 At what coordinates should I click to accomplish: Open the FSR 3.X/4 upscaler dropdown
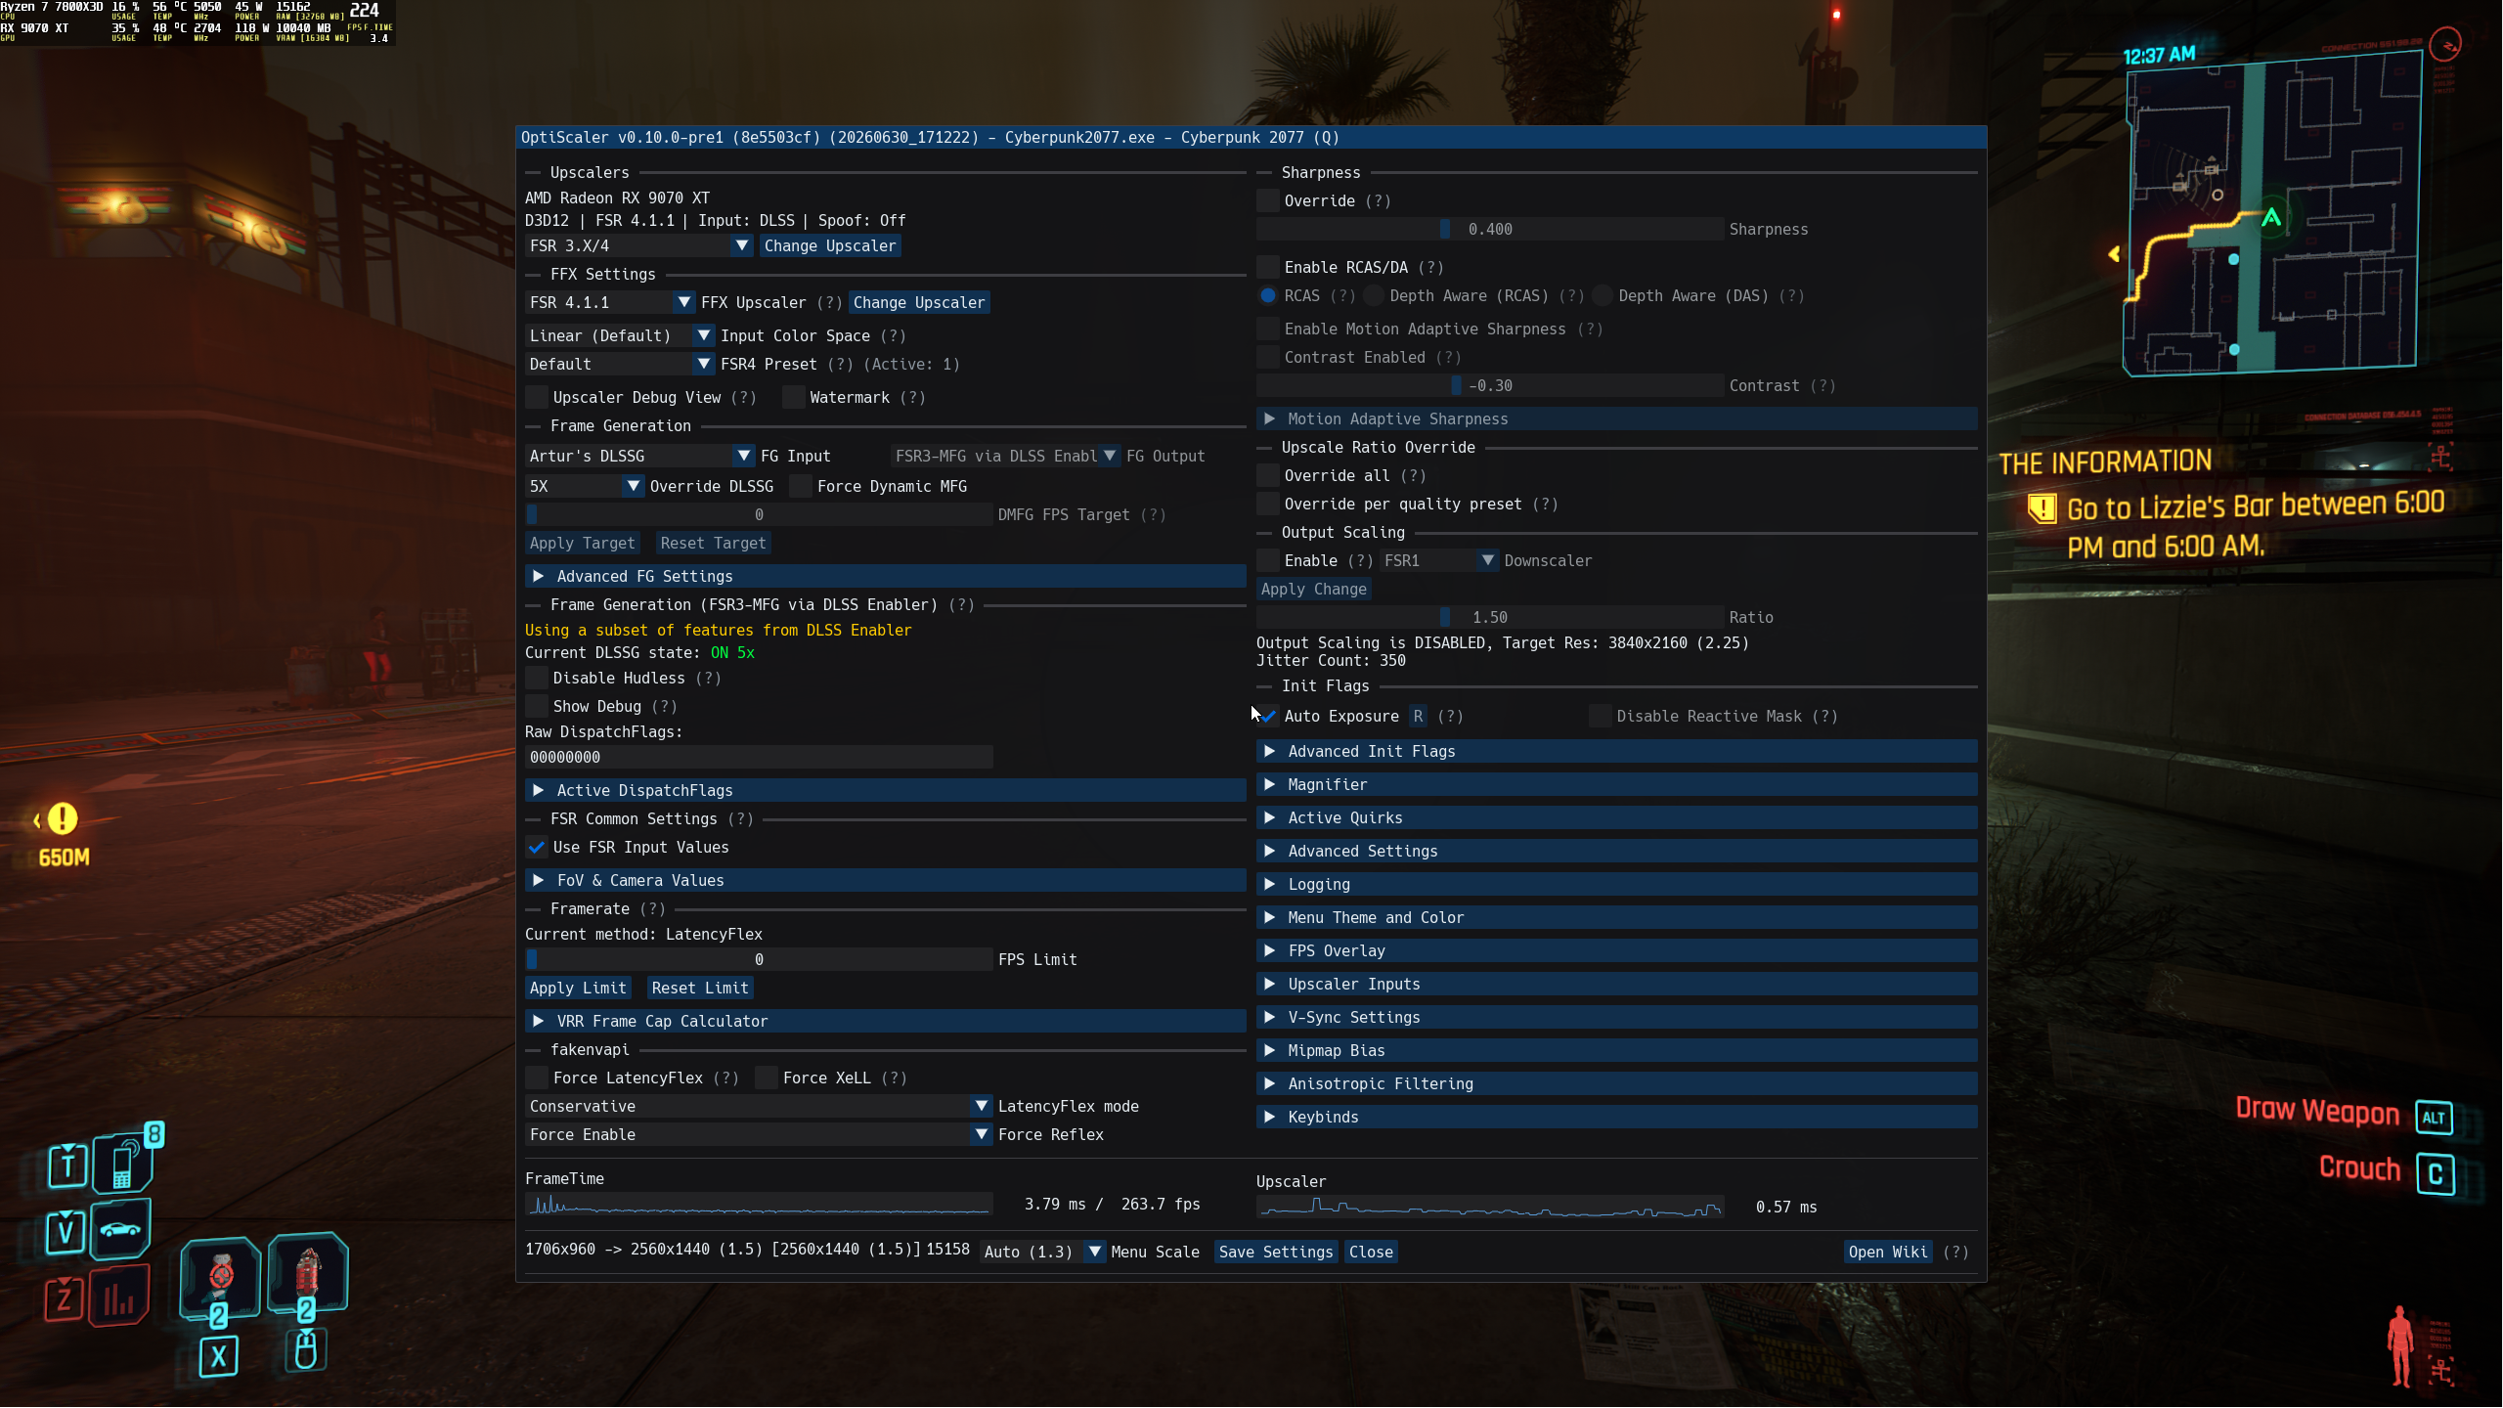639,245
